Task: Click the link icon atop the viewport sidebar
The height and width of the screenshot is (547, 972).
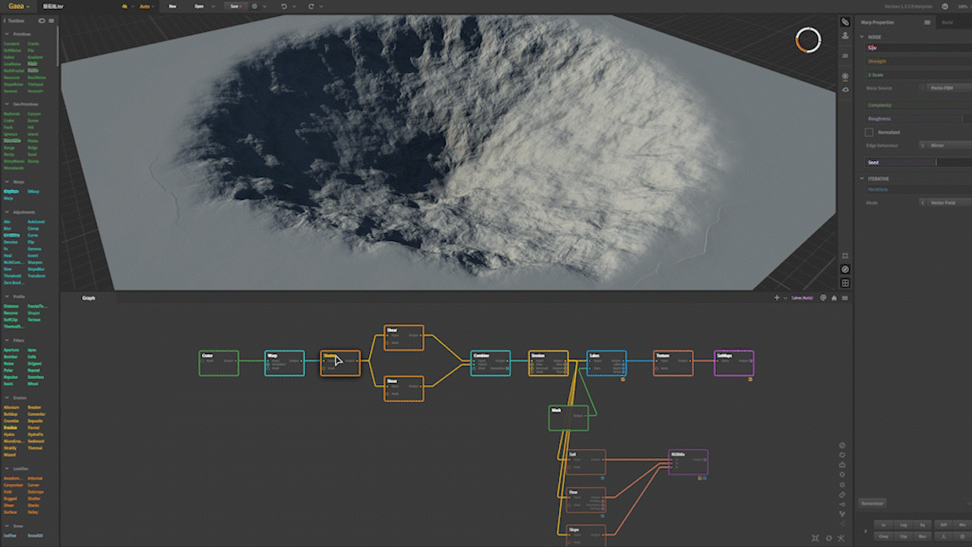Action: pos(845,22)
